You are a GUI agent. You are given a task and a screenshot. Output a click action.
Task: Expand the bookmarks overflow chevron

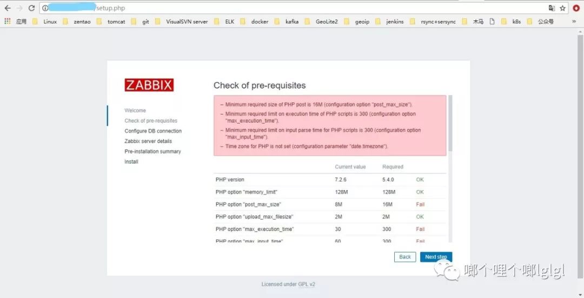point(574,22)
